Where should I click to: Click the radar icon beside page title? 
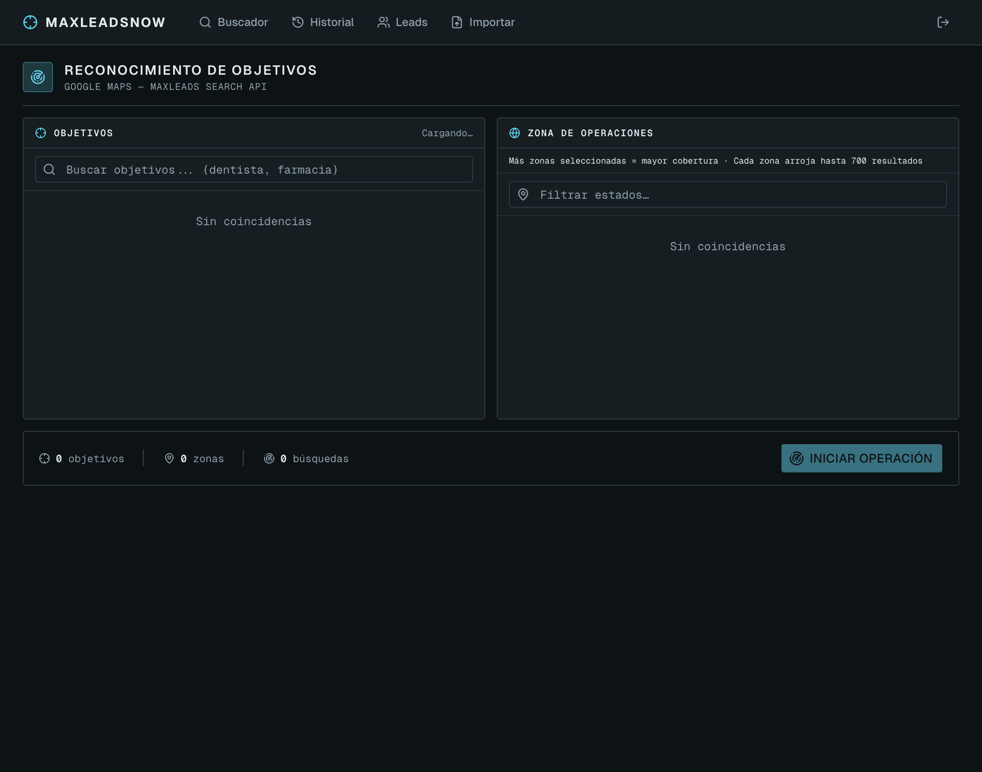tap(38, 77)
